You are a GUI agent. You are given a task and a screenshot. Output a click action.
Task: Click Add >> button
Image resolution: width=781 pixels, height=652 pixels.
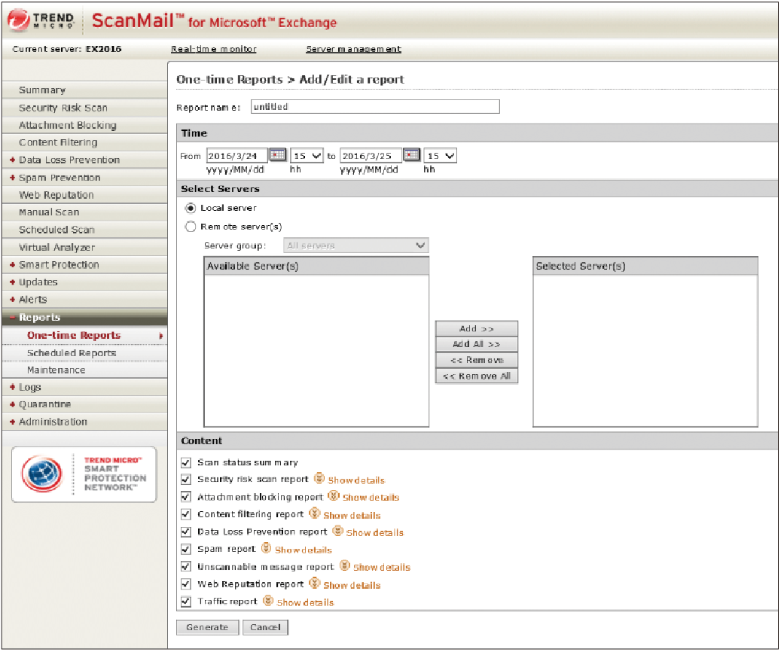click(476, 329)
